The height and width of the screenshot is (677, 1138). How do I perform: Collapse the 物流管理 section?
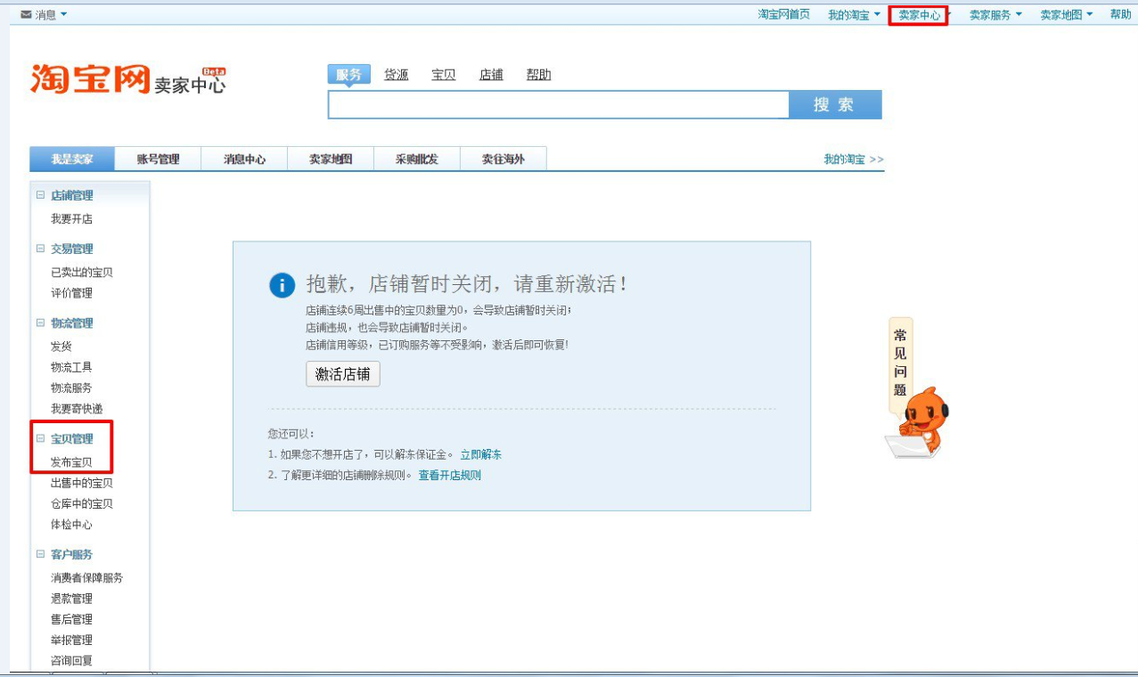tap(40, 323)
